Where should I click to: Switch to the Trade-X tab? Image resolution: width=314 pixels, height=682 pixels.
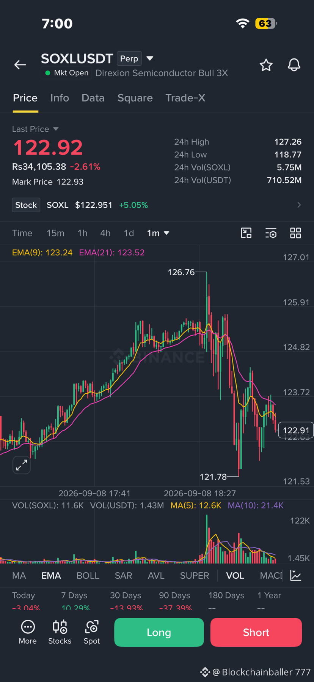point(185,98)
